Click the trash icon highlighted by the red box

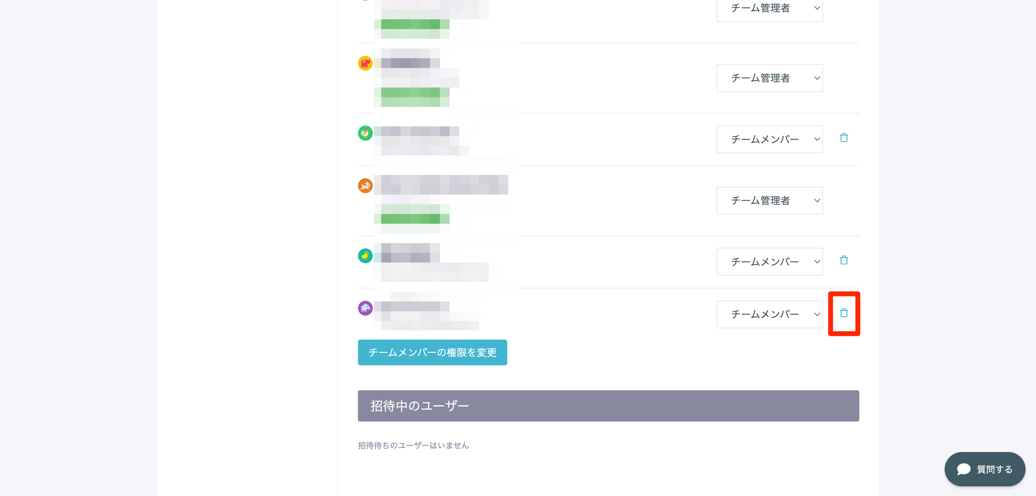coord(844,313)
